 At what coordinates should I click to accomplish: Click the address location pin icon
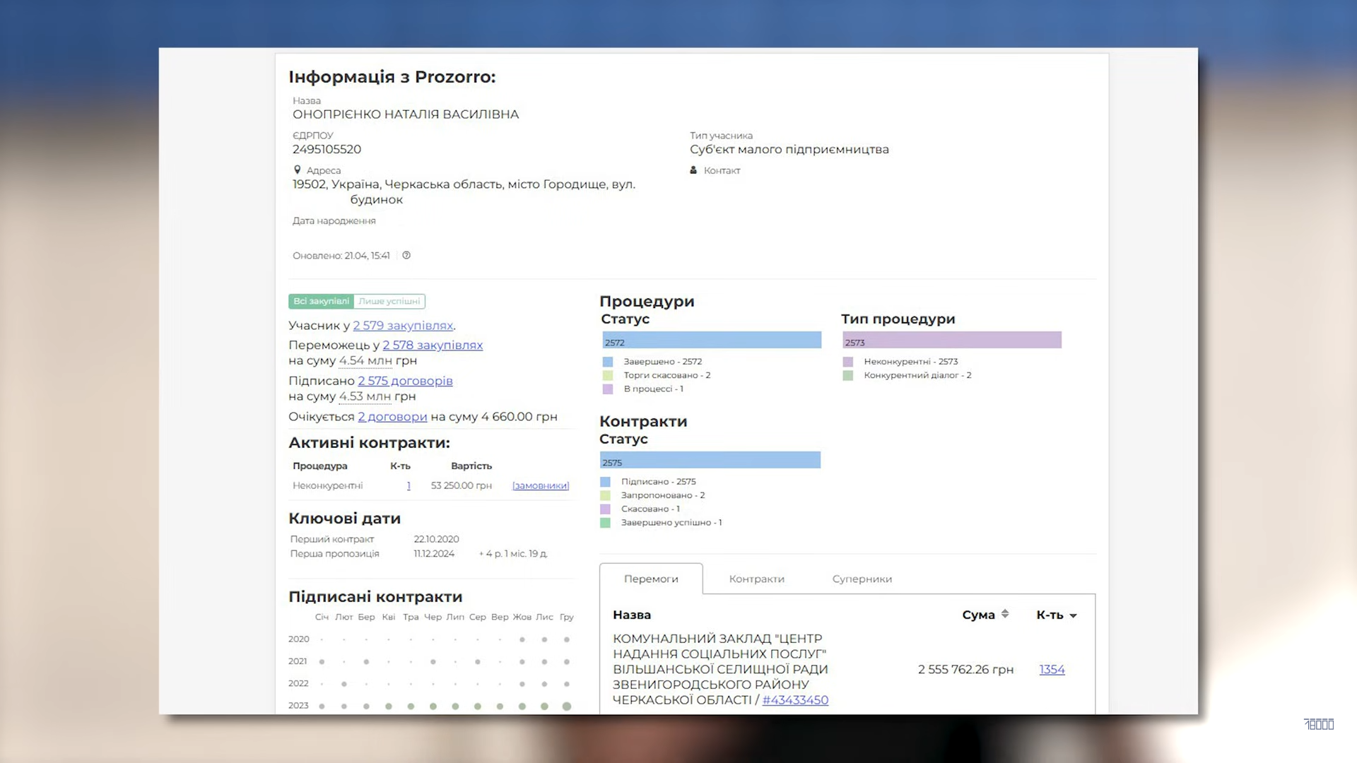point(298,170)
